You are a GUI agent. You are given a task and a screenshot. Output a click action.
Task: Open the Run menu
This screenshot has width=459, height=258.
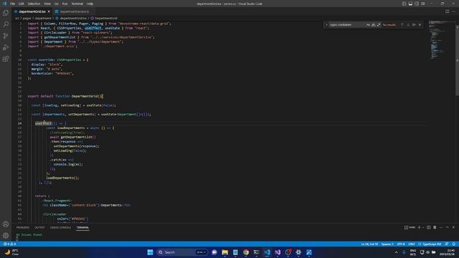point(65,4)
